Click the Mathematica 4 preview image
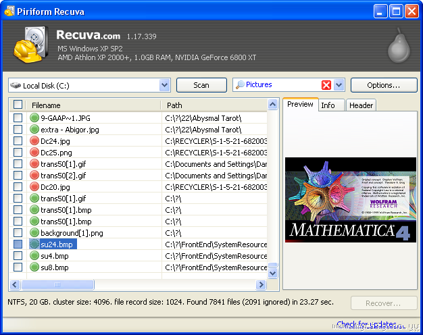This screenshot has width=423, height=335. [351, 200]
